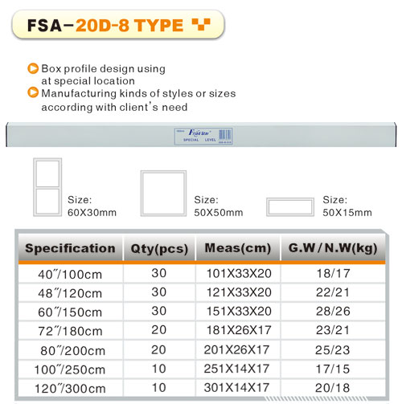The image size is (402, 404).
Task: Click the orange squares logo after TYPE
Action: point(201,24)
